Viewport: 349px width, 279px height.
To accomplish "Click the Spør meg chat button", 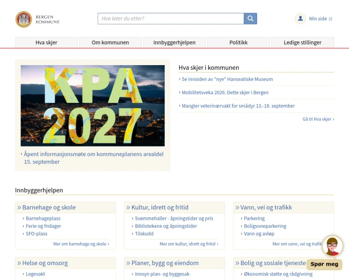I will click(x=325, y=264).
